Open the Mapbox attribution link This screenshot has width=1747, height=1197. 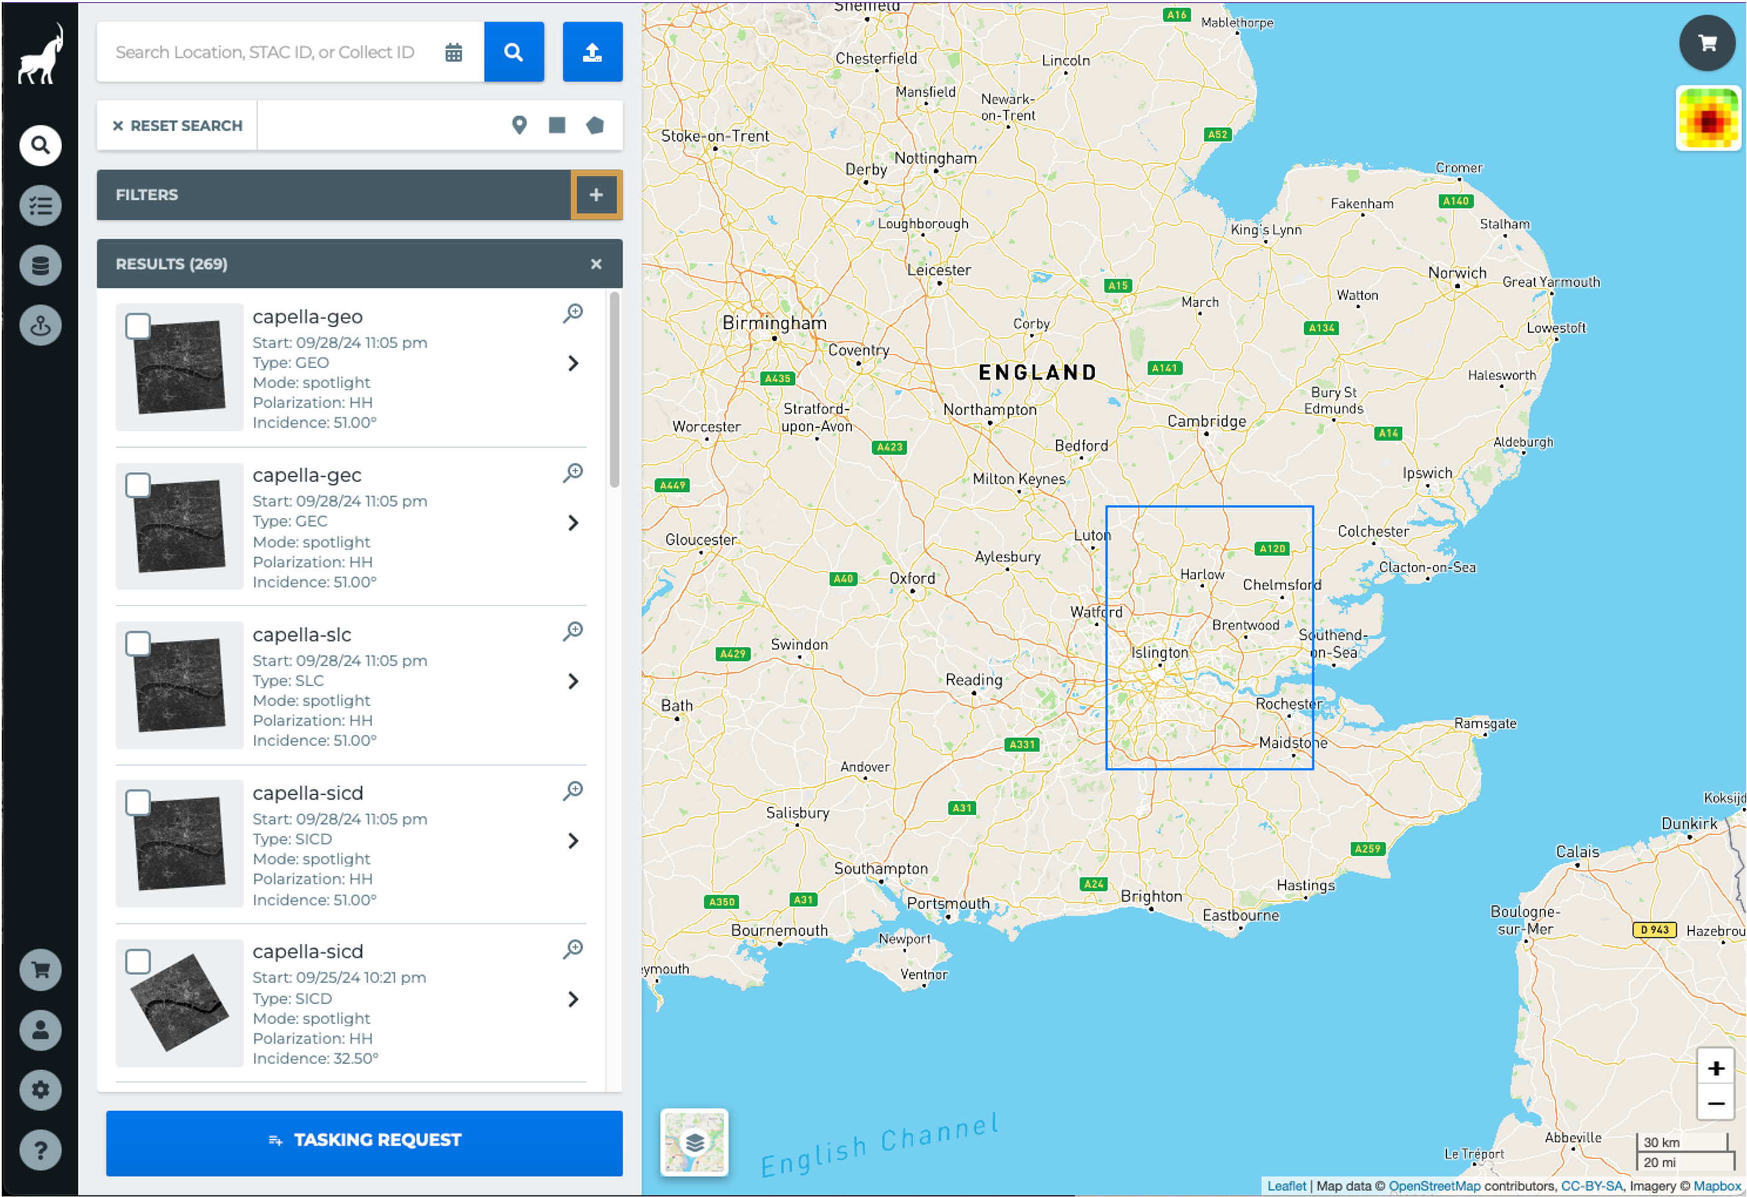1716,1185
